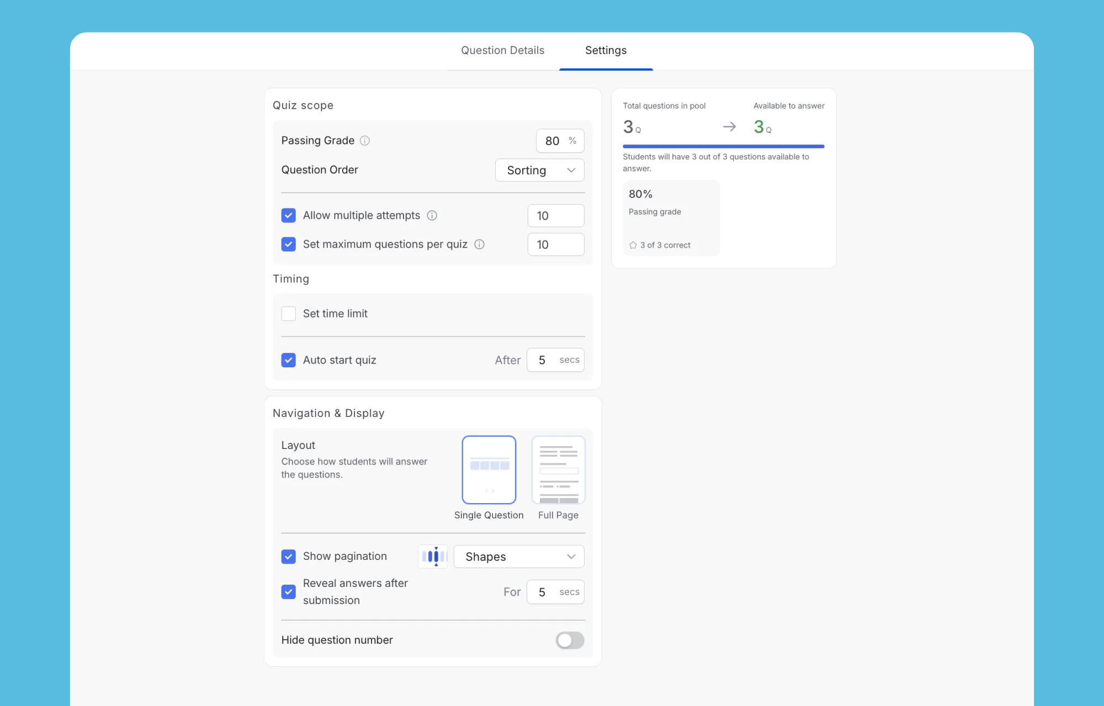Click the 3 of 3 correct text
The image size is (1104, 706).
coord(665,245)
